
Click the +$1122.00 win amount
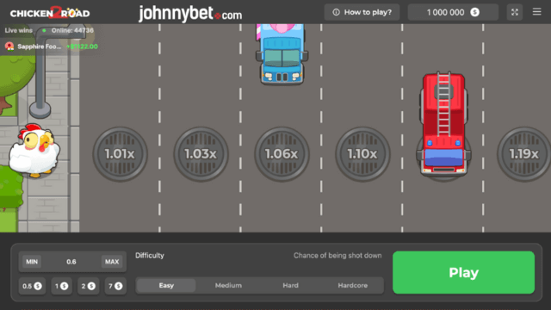[x=83, y=46]
